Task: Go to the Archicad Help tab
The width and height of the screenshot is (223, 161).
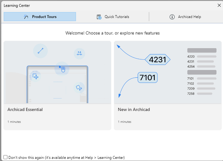Action: point(186,17)
